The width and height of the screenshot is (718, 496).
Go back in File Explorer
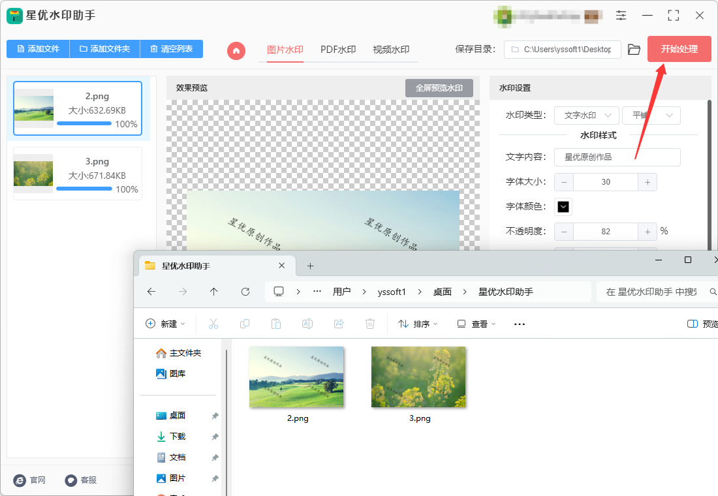coord(151,292)
